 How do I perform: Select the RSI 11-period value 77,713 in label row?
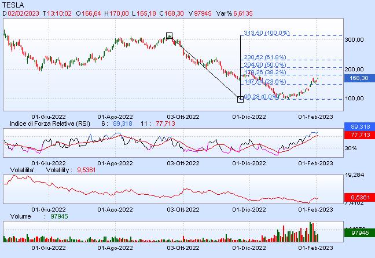166,123
